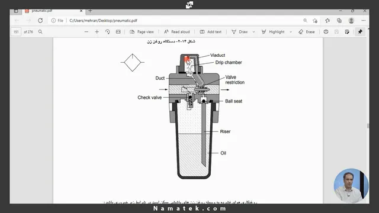The image size is (379, 213).
Task: Select the Erase tool
Action: pos(307,32)
